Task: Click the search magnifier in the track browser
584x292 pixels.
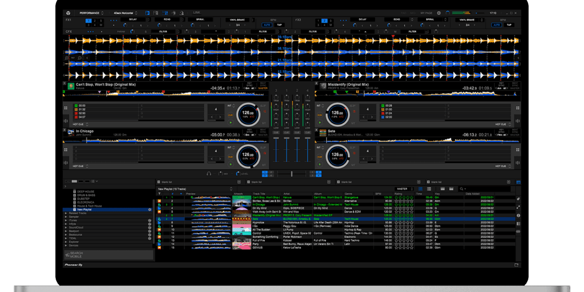Action: pos(462,189)
